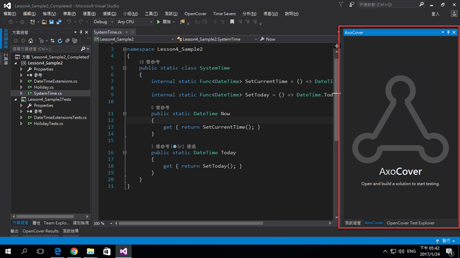Click Sync with Active Document icon
460x258 pixels.
coord(52,41)
